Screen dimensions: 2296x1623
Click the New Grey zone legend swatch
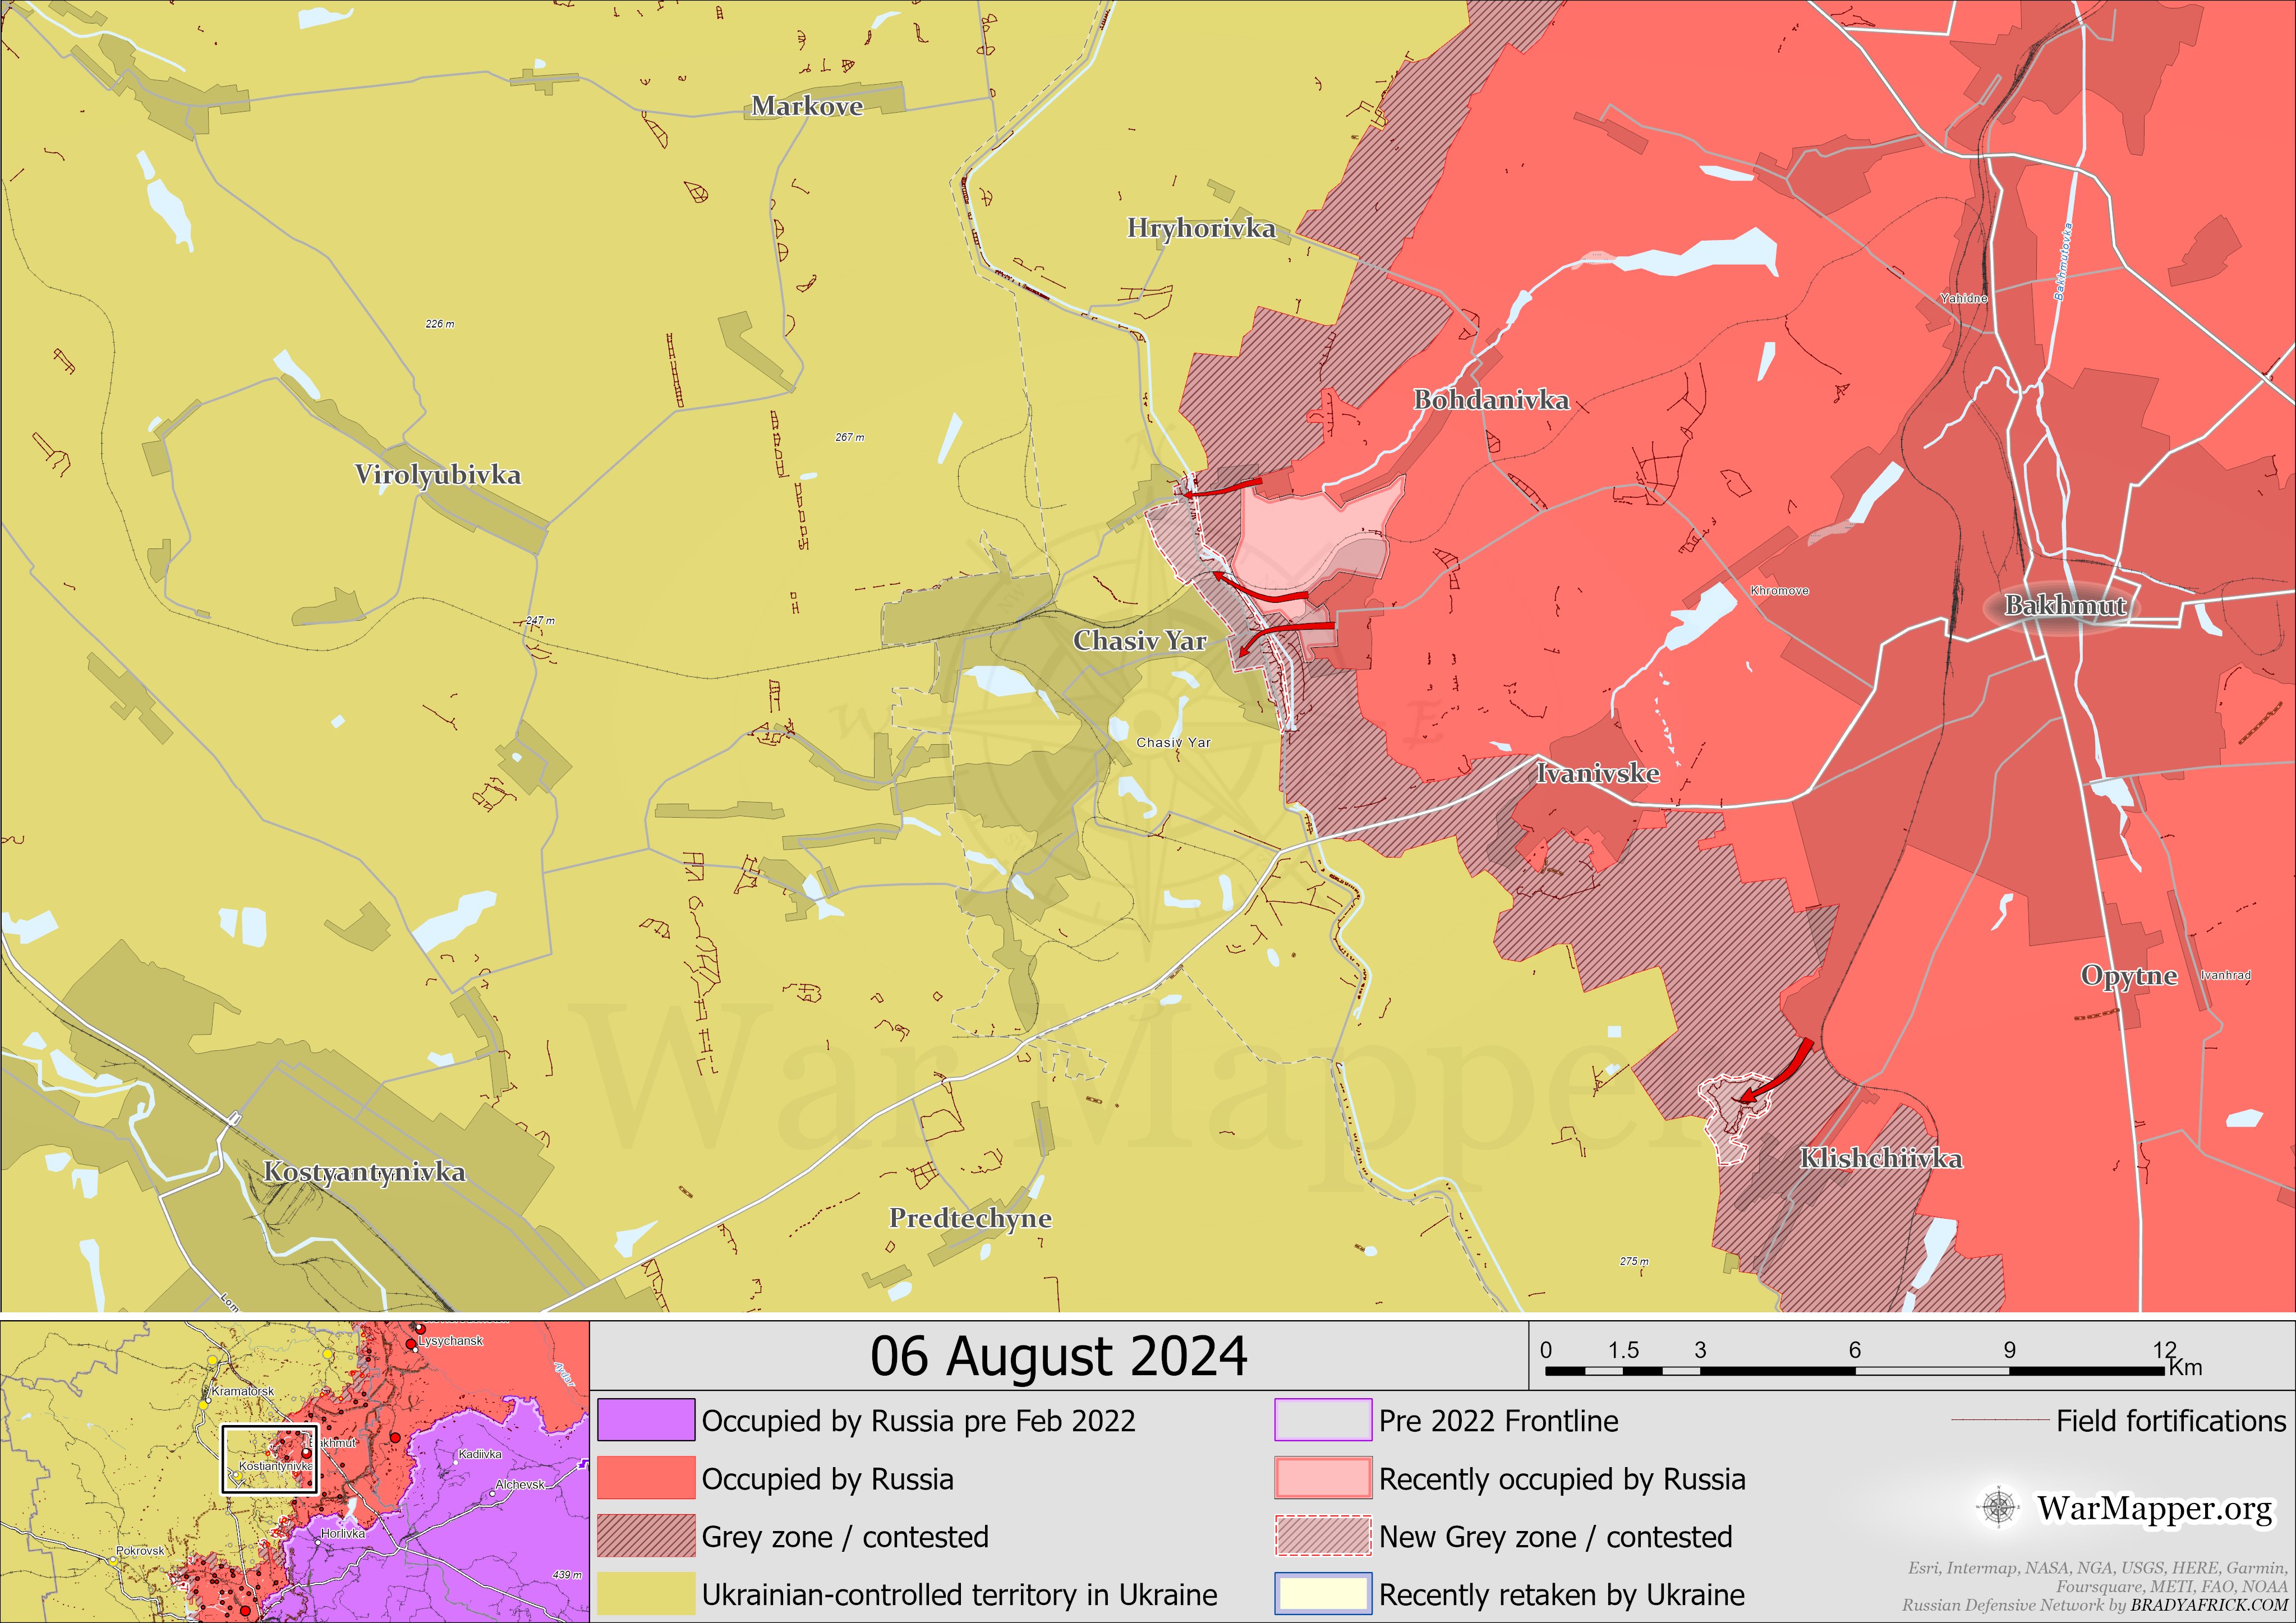[1322, 1536]
